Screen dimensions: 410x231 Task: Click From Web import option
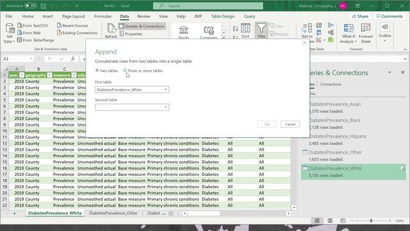(29, 33)
